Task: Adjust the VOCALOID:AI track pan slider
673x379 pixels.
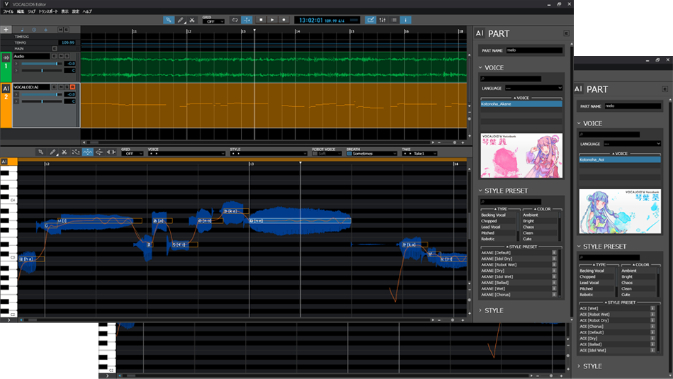Action: coord(42,101)
